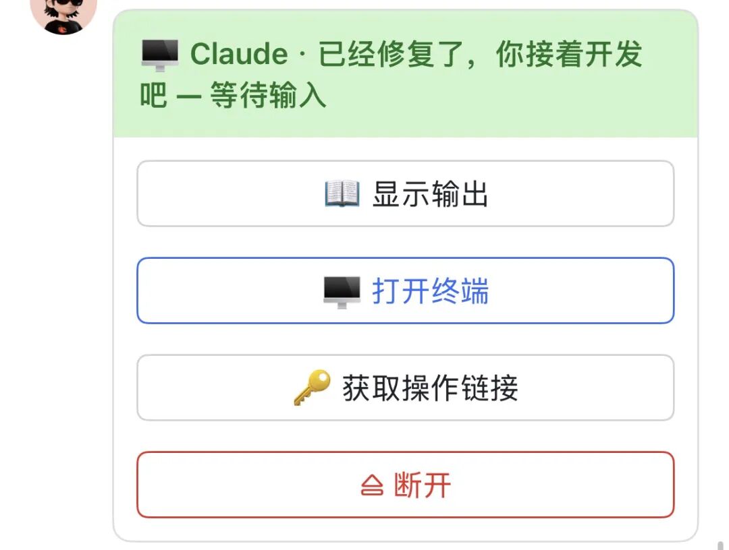Click the golden key icon beside 获取操作链接

tap(312, 388)
